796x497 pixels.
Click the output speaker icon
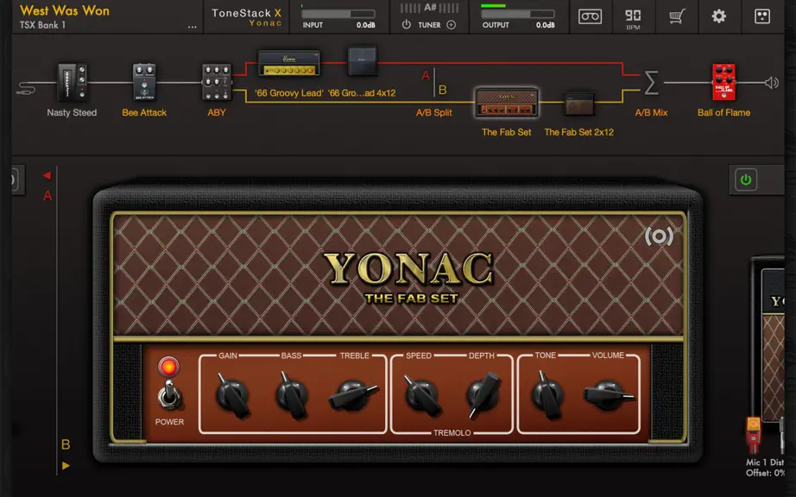(x=772, y=83)
